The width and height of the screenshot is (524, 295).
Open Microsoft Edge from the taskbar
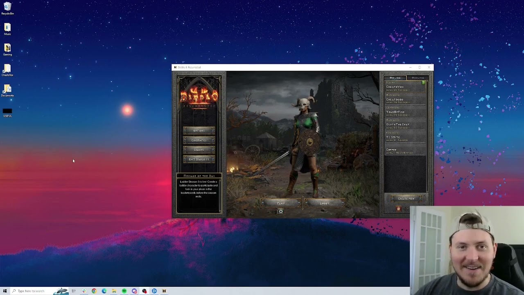[x=104, y=291]
